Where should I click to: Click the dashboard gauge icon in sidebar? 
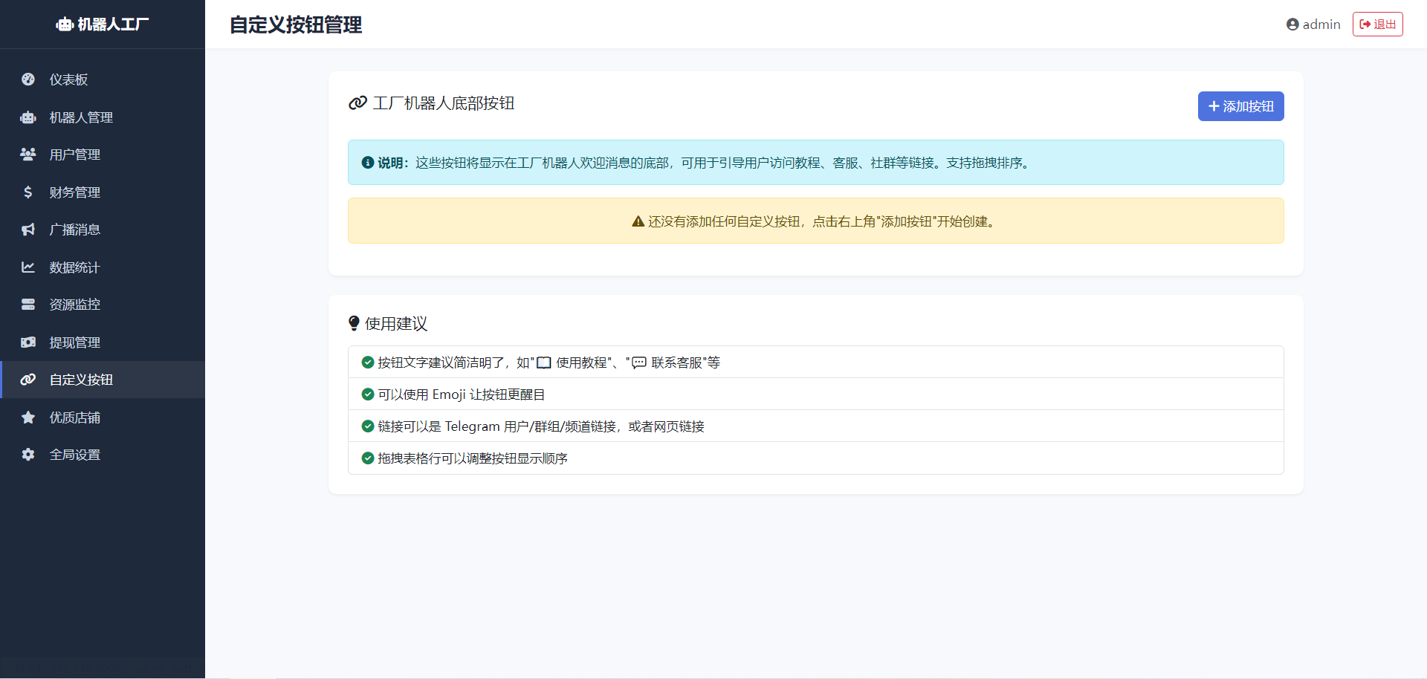[28, 79]
